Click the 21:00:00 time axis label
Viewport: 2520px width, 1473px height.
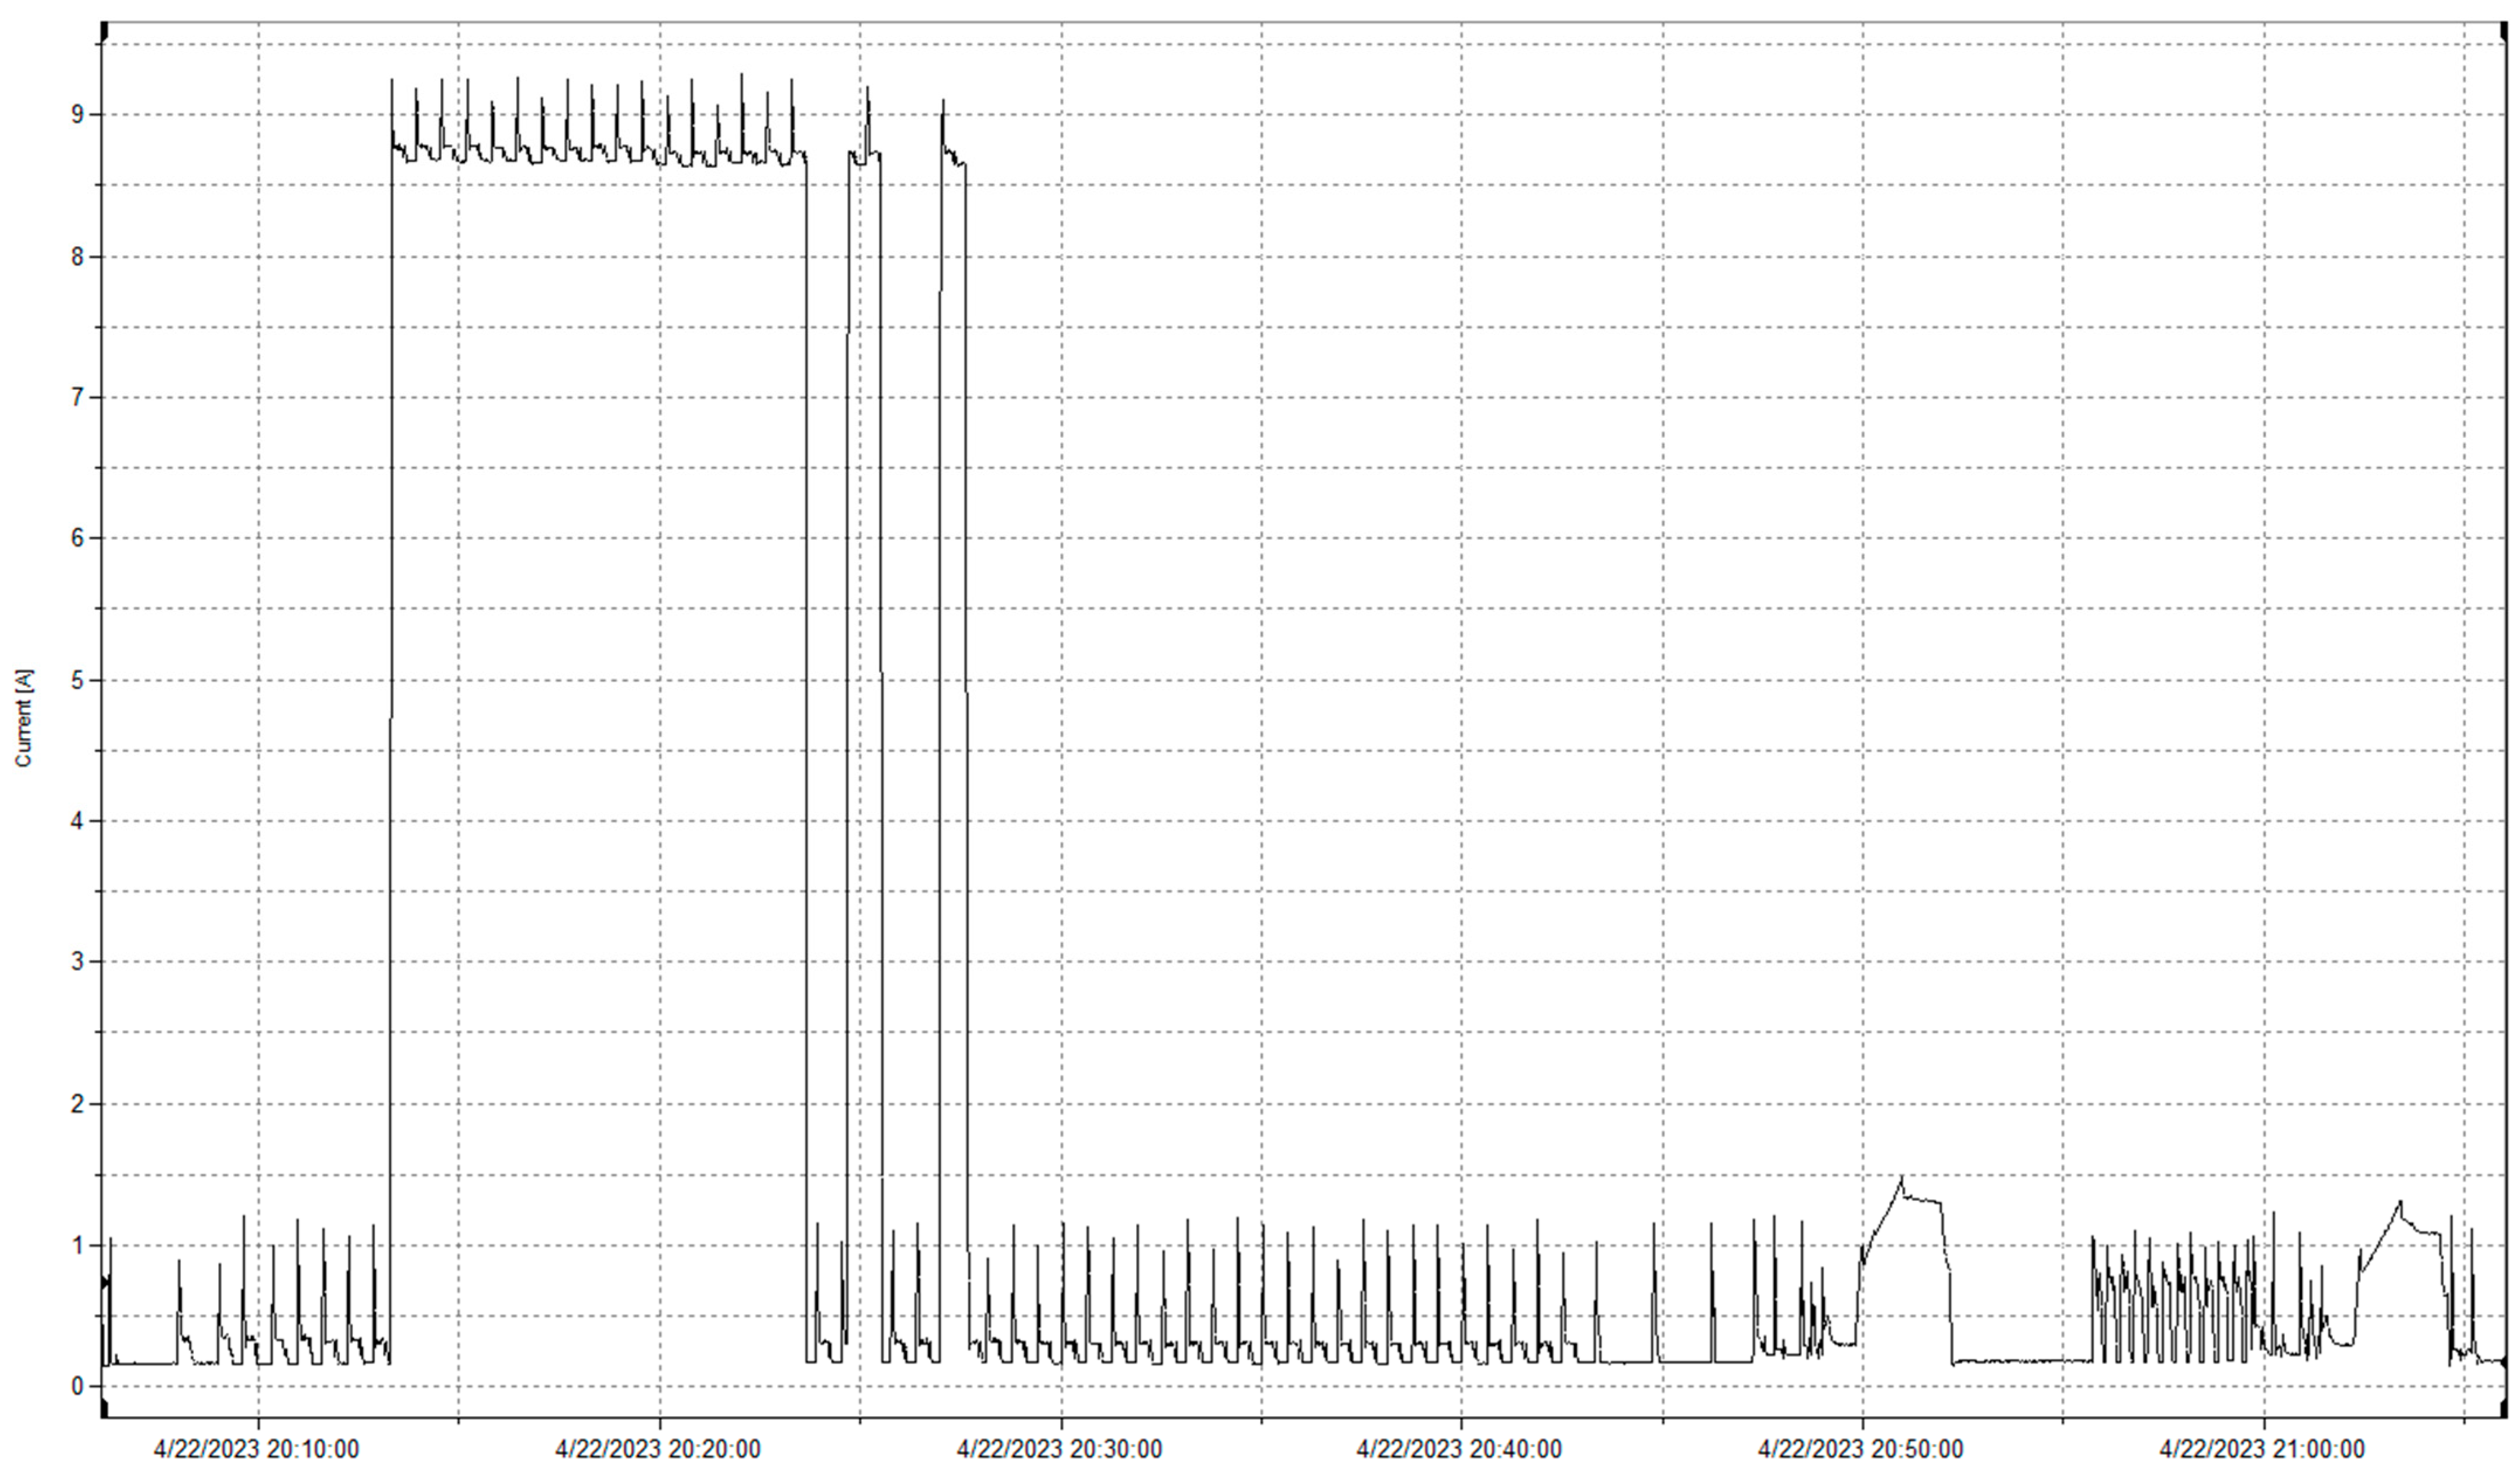2262,1448
